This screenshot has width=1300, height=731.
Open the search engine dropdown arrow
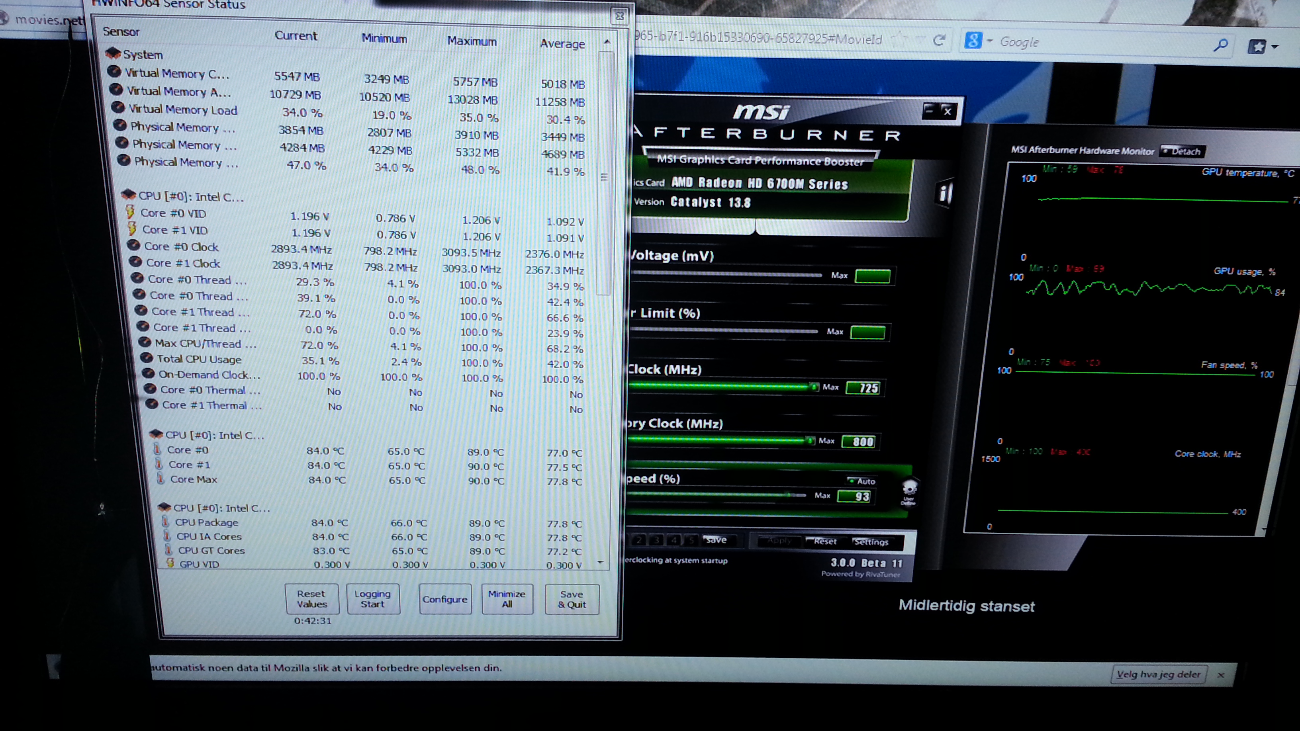(990, 41)
